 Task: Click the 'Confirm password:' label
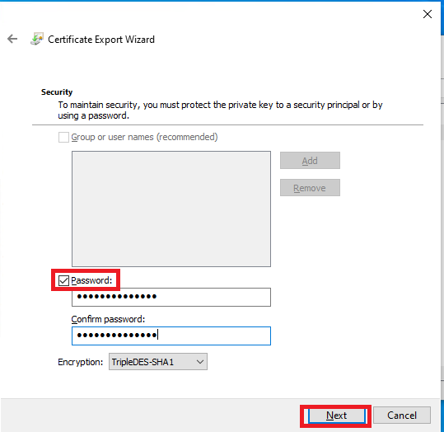(x=108, y=319)
